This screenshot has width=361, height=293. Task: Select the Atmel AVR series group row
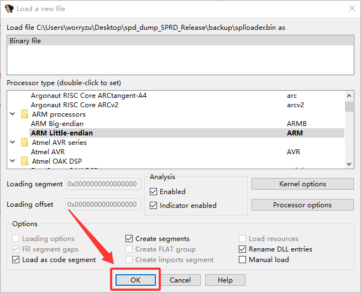pos(176,143)
